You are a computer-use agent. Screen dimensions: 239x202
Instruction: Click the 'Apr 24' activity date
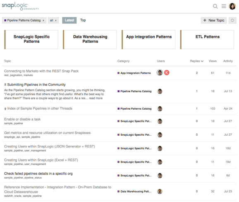[x=228, y=108]
